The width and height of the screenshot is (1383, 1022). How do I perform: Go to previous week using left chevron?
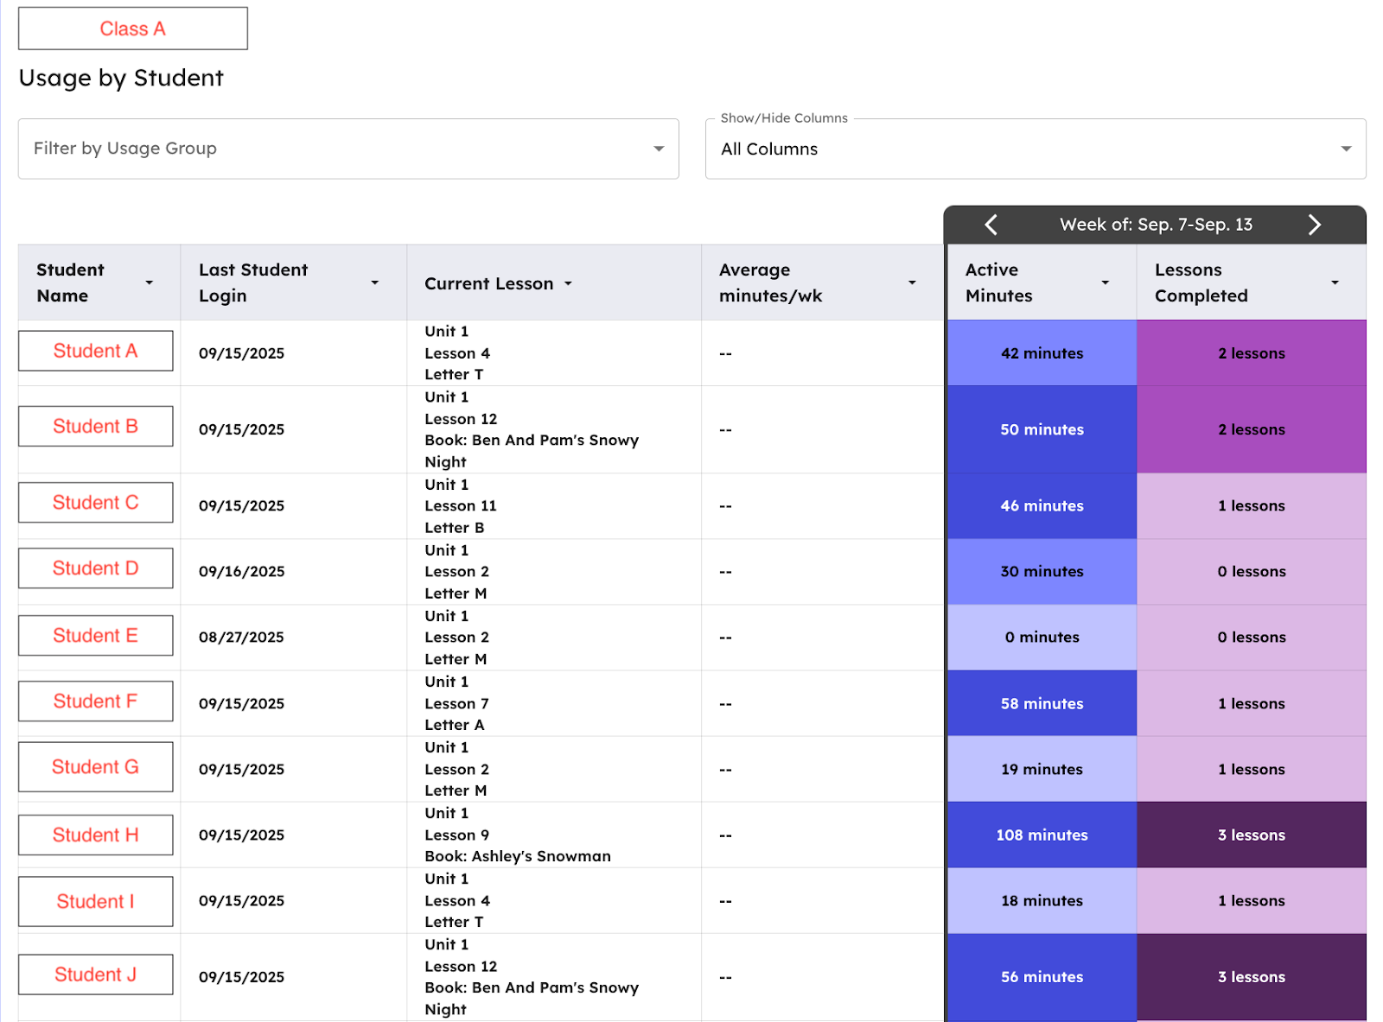[x=991, y=225]
